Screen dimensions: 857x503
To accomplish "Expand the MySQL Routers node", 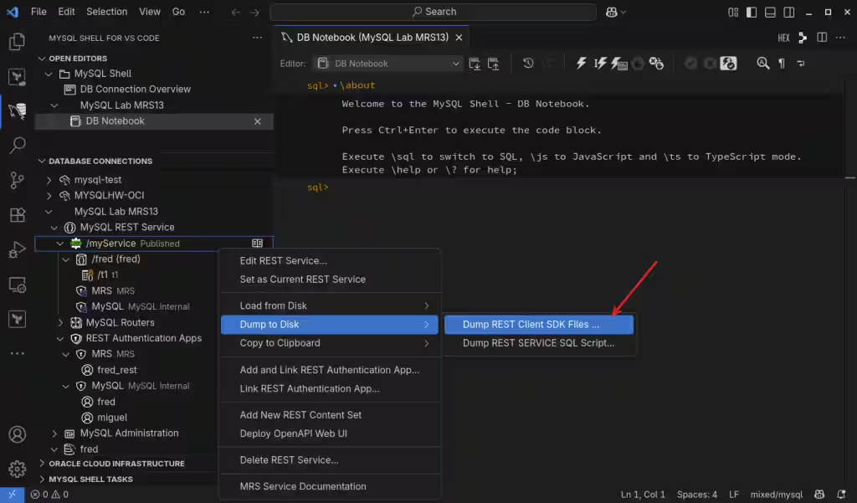I will pyautogui.click(x=60, y=322).
